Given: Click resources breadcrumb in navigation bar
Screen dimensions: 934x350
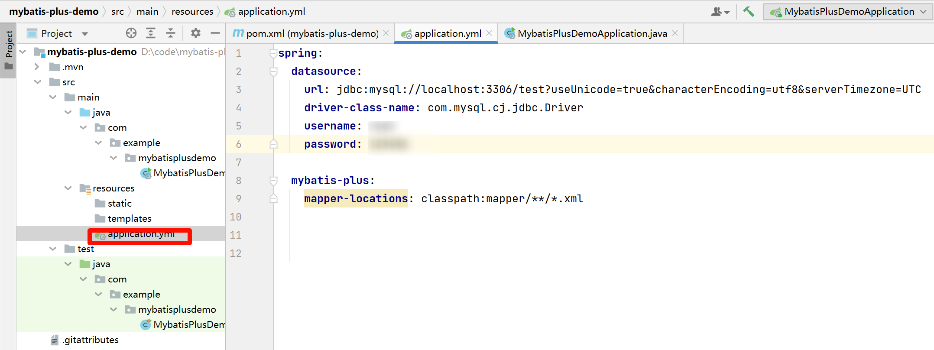Looking at the screenshot, I should coord(192,12).
